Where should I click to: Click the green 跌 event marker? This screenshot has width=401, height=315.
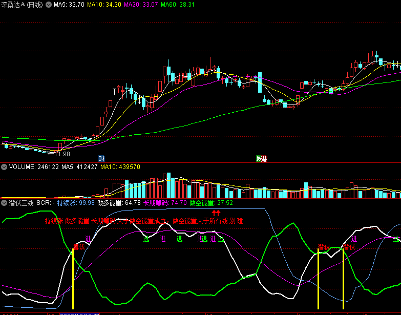coord(259,159)
